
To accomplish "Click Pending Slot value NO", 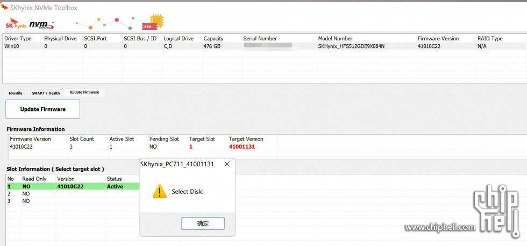I will coord(153,147).
